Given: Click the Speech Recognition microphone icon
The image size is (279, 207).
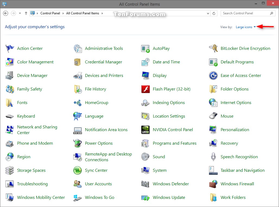Looking at the screenshot, I should [x=213, y=157].
